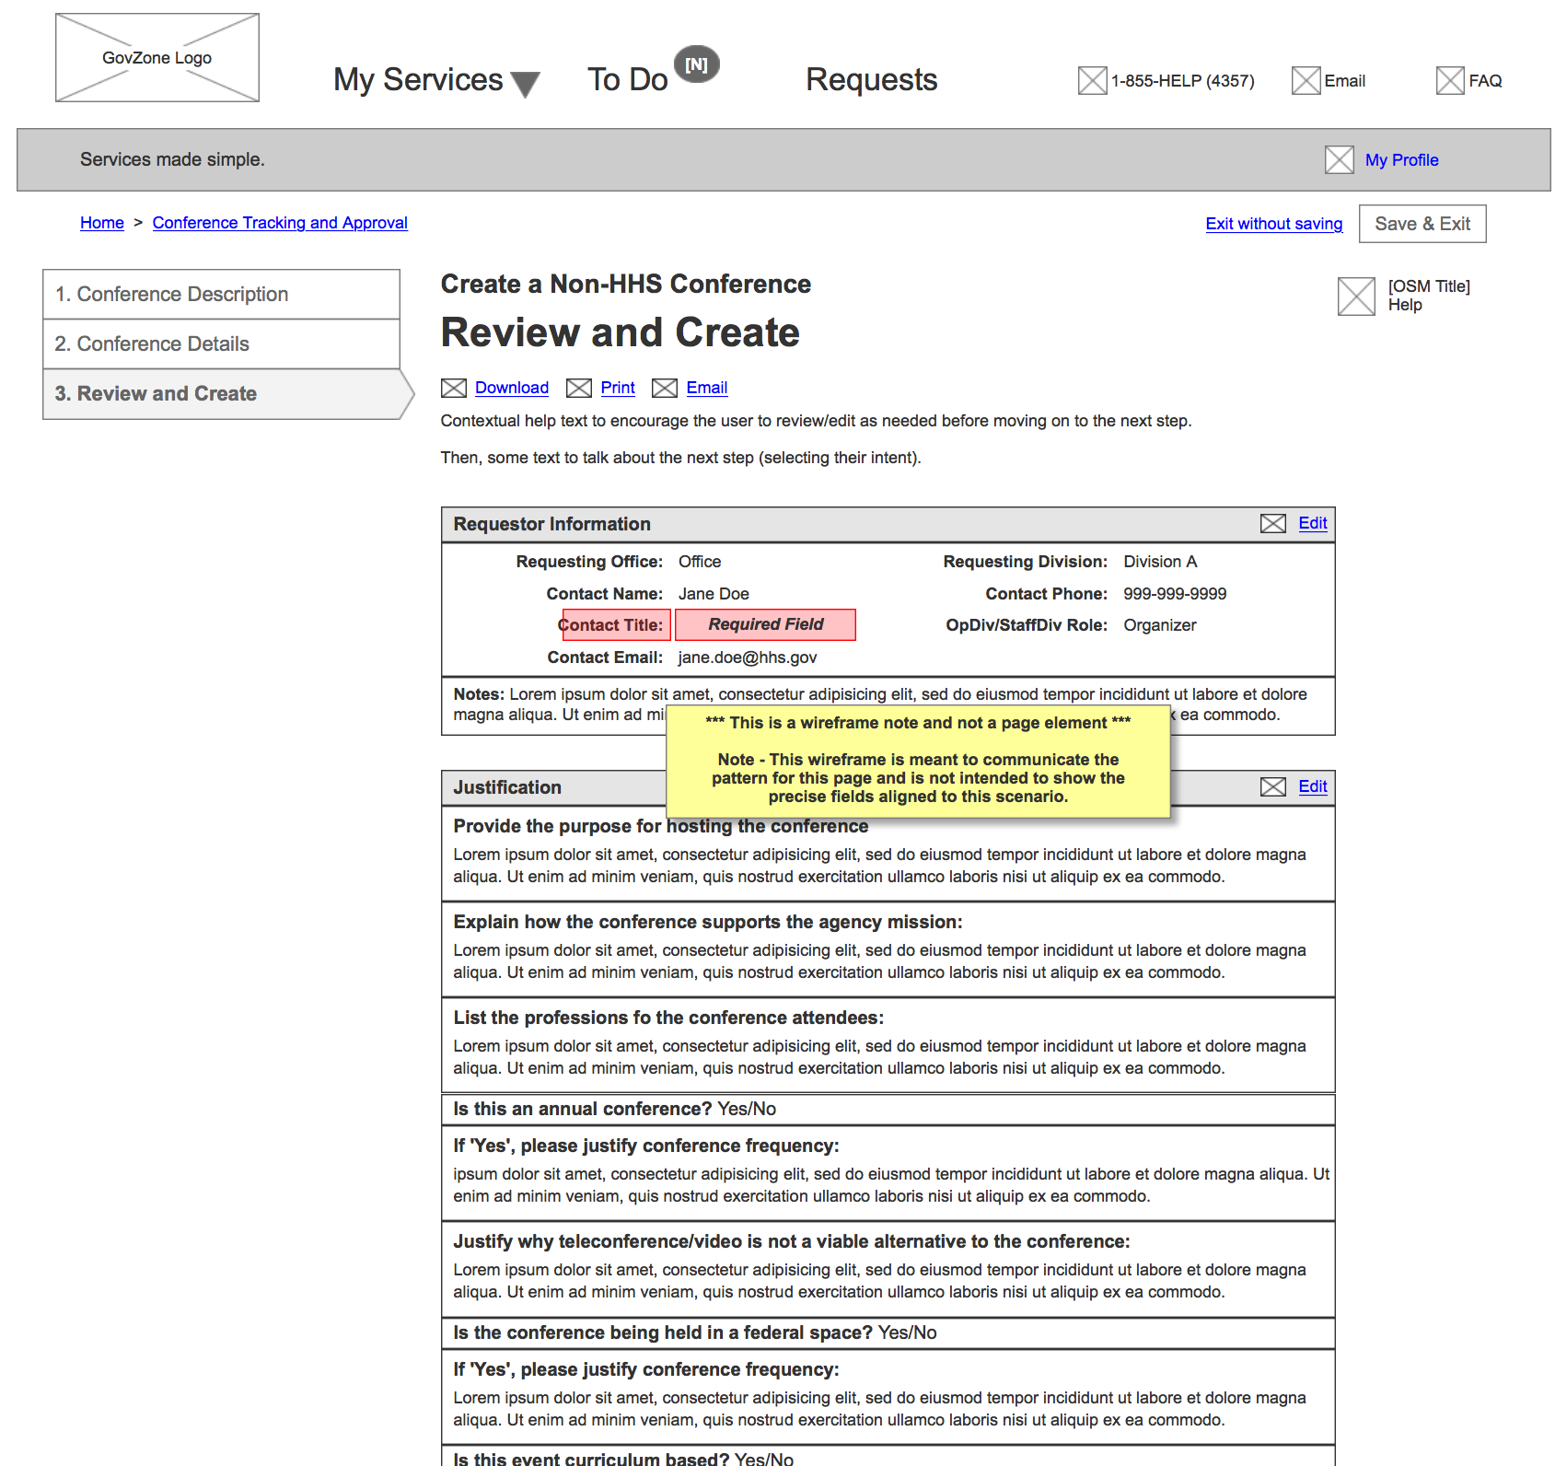Click the GovZone Logo placeholder
Image resolution: width=1567 pixels, height=1466 pixels.
click(157, 57)
